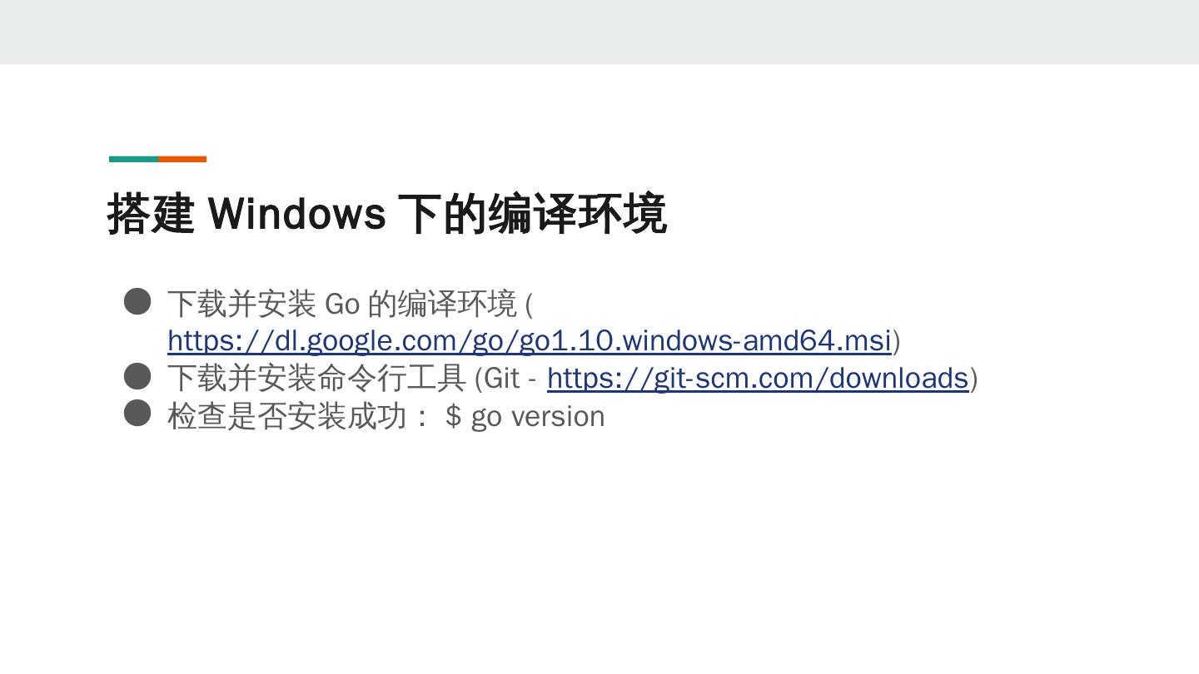Open the go1.10.windows-amd64.msi download link
The image size is (1199, 674).
pos(530,340)
